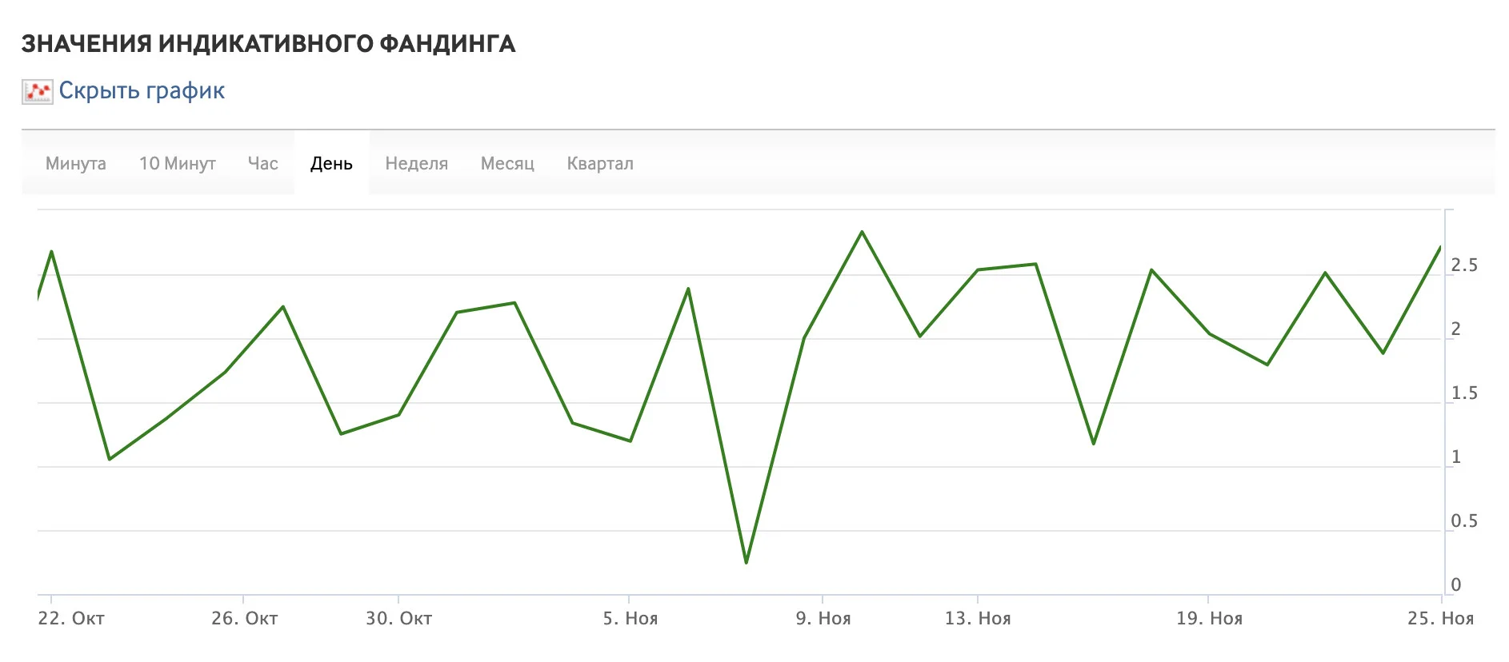Image resolution: width=1509 pixels, height=662 pixels.
Task: Click the 5. Ноя axis label
Action: 630,618
